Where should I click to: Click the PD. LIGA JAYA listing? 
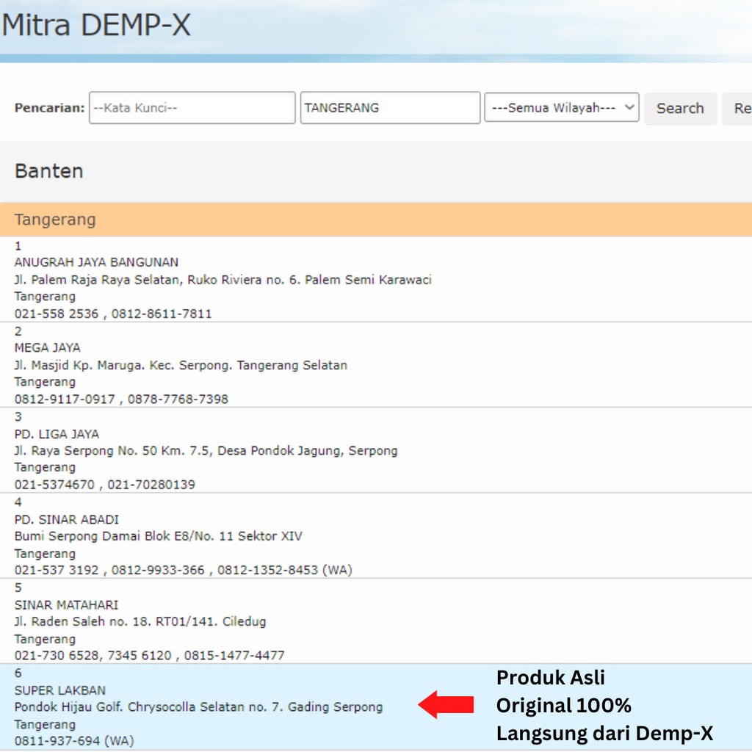57,433
